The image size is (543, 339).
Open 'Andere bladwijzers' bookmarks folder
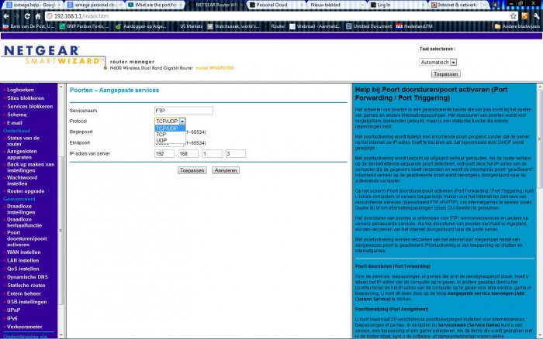pyautogui.click(x=517, y=26)
